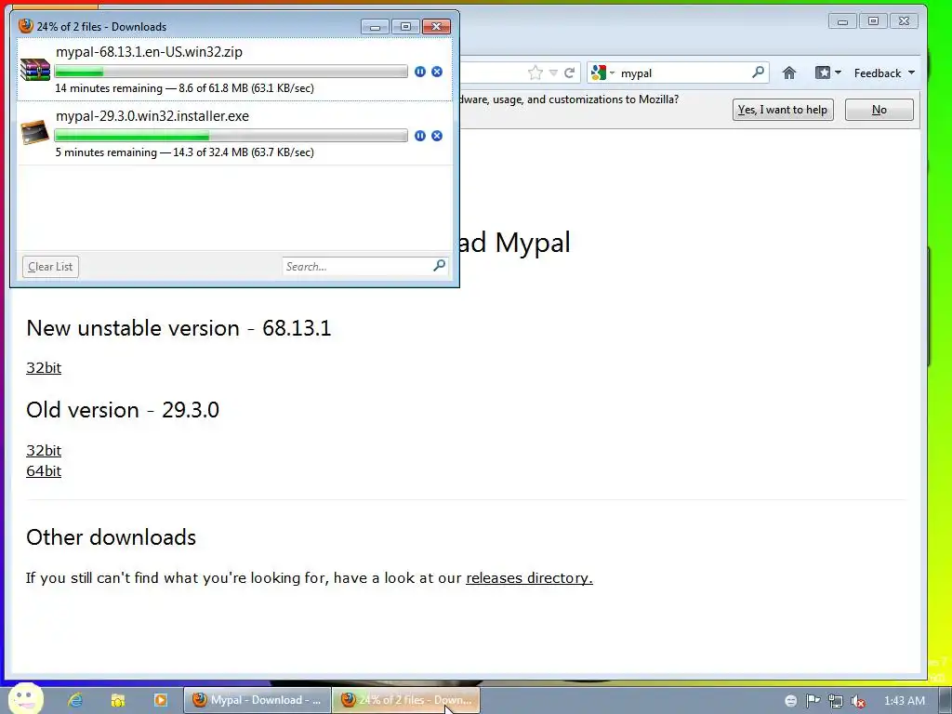Click the network tray icon
The height and width of the screenshot is (714, 952).
tap(836, 701)
